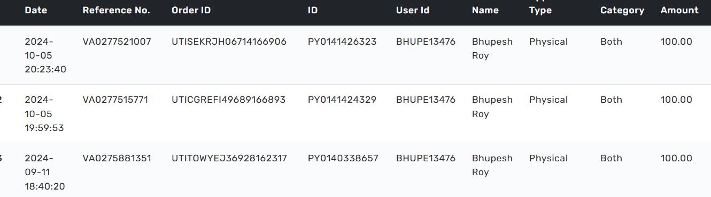This screenshot has height=197, width=711.
Task: Click payment ID PY0141424329
Action: click(342, 100)
